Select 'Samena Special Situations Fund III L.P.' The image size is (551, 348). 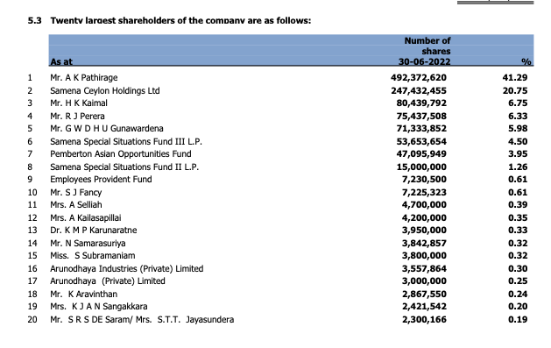pos(126,142)
